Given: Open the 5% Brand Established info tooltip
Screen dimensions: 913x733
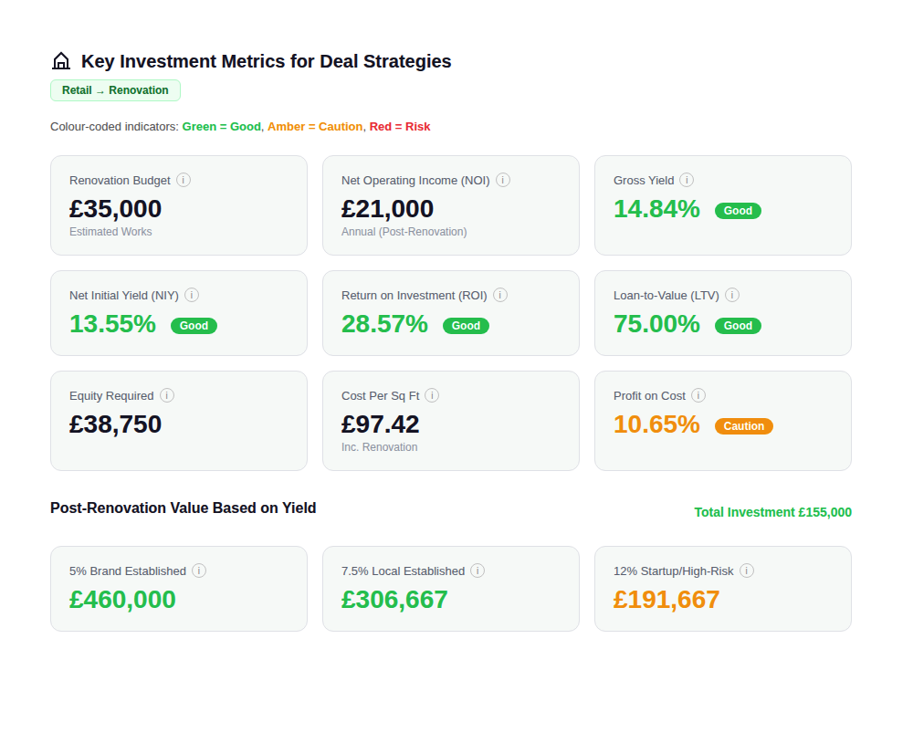Looking at the screenshot, I should (x=199, y=571).
